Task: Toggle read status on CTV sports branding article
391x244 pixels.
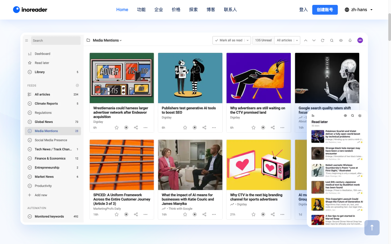Action: (x=263, y=214)
